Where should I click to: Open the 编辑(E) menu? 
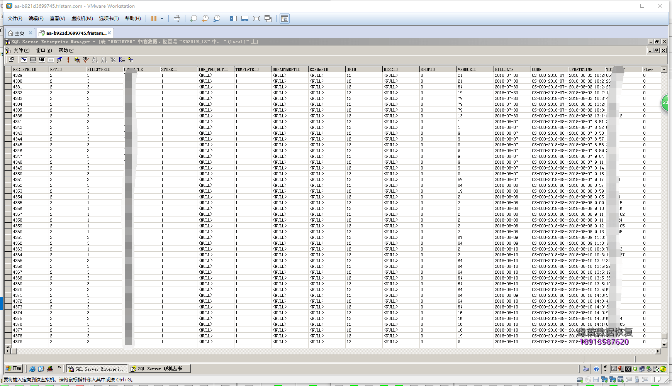36,19
